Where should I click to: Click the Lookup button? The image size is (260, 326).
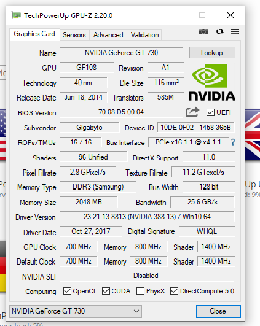212,53
